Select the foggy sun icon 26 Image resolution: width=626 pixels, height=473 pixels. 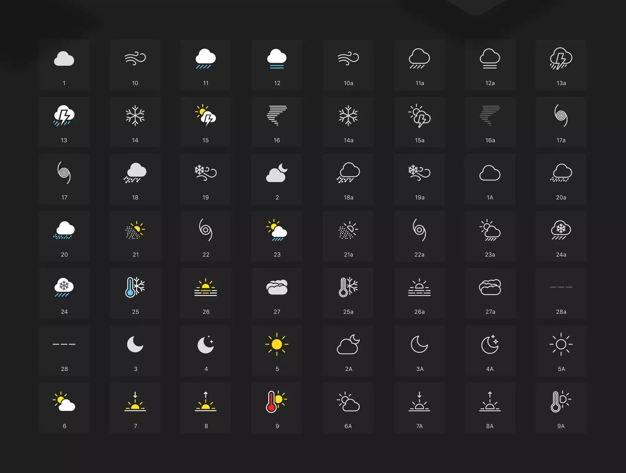click(x=206, y=287)
